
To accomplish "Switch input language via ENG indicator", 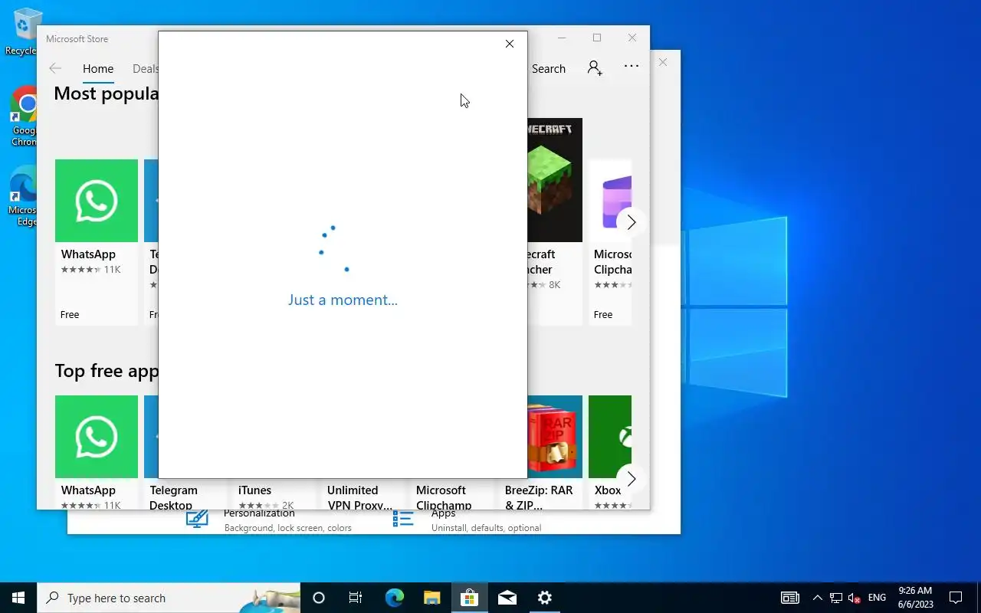I will [877, 598].
